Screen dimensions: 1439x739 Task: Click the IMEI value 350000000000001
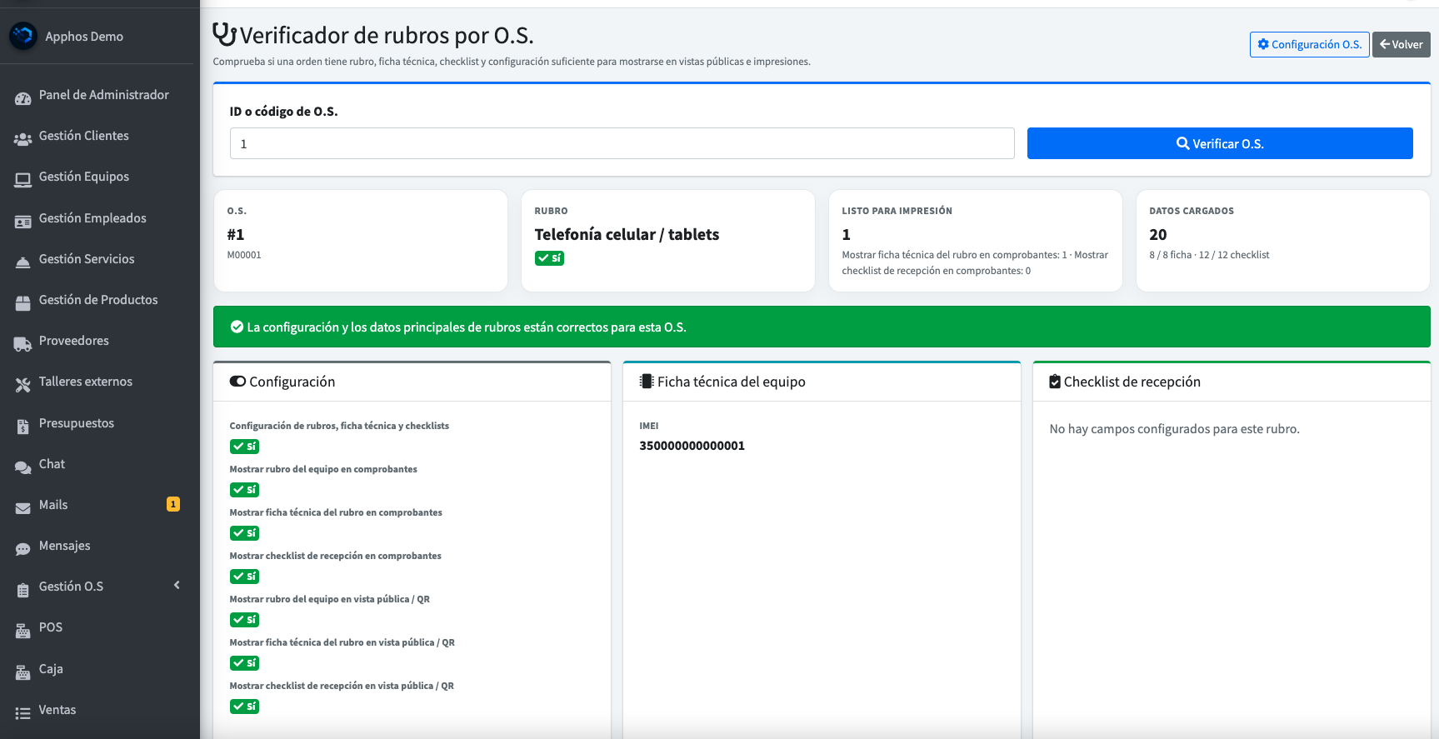pyautogui.click(x=692, y=446)
